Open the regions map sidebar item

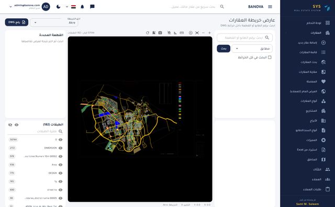click(316, 159)
